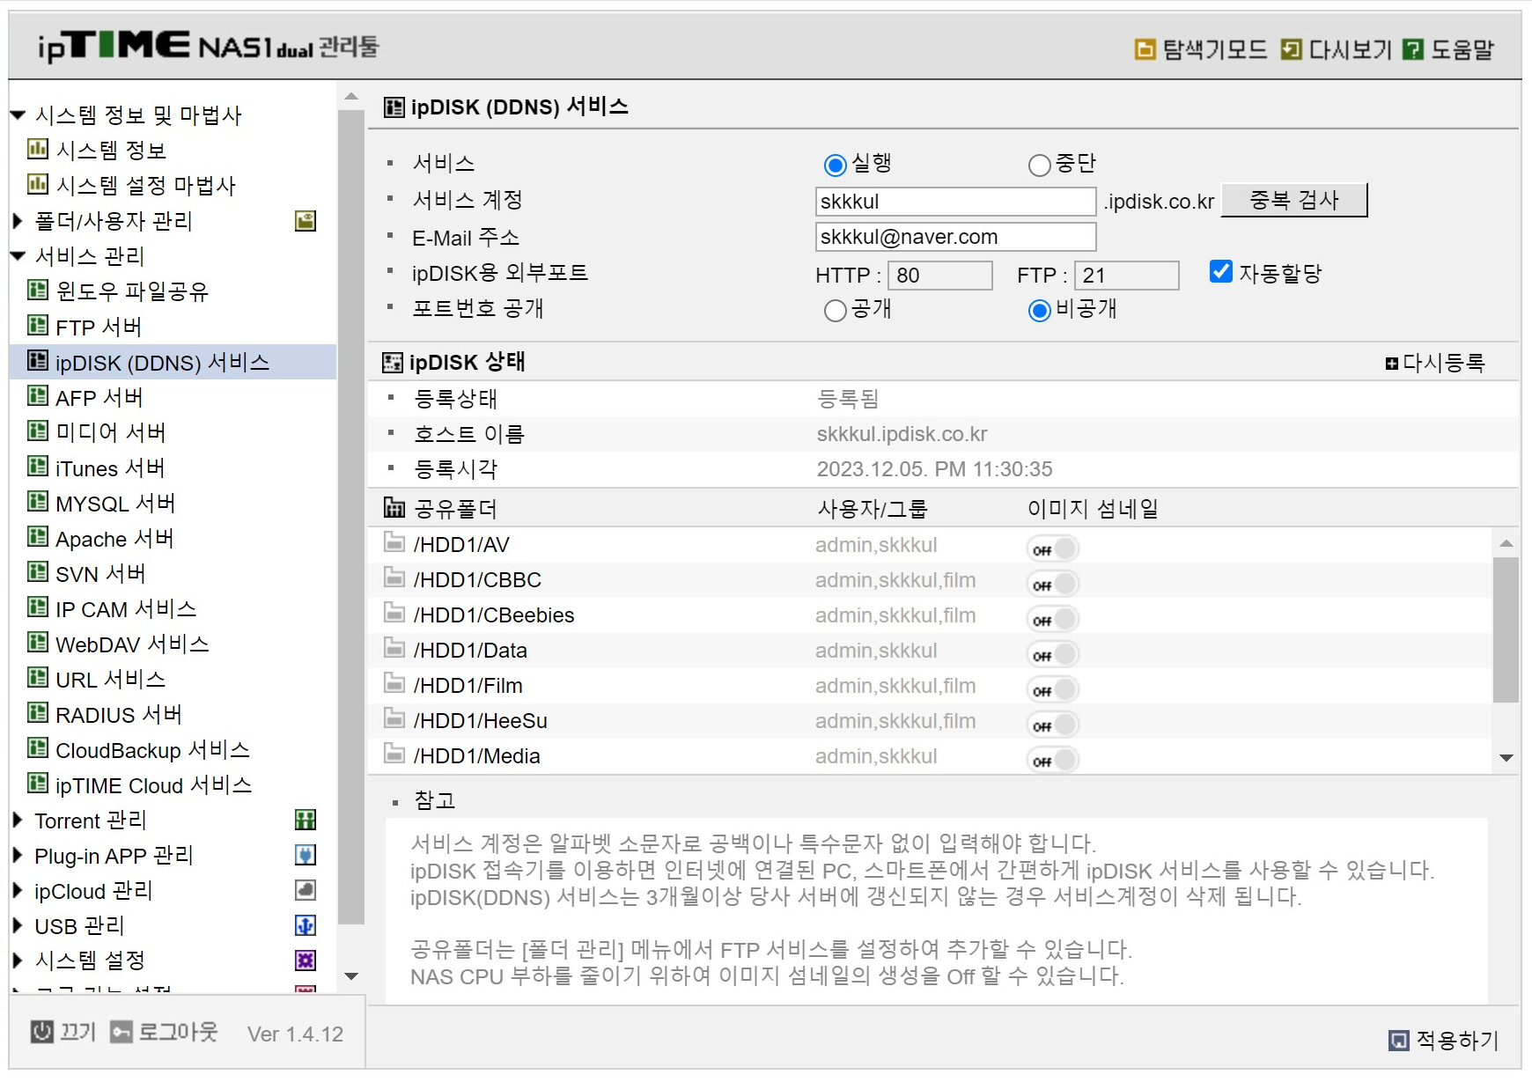Click the 끄기 power icon
This screenshot has height=1082, width=1532.
[42, 1032]
